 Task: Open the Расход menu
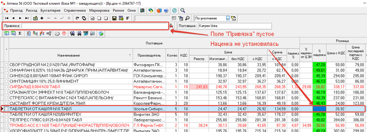pyautogui.click(x=31, y=11)
